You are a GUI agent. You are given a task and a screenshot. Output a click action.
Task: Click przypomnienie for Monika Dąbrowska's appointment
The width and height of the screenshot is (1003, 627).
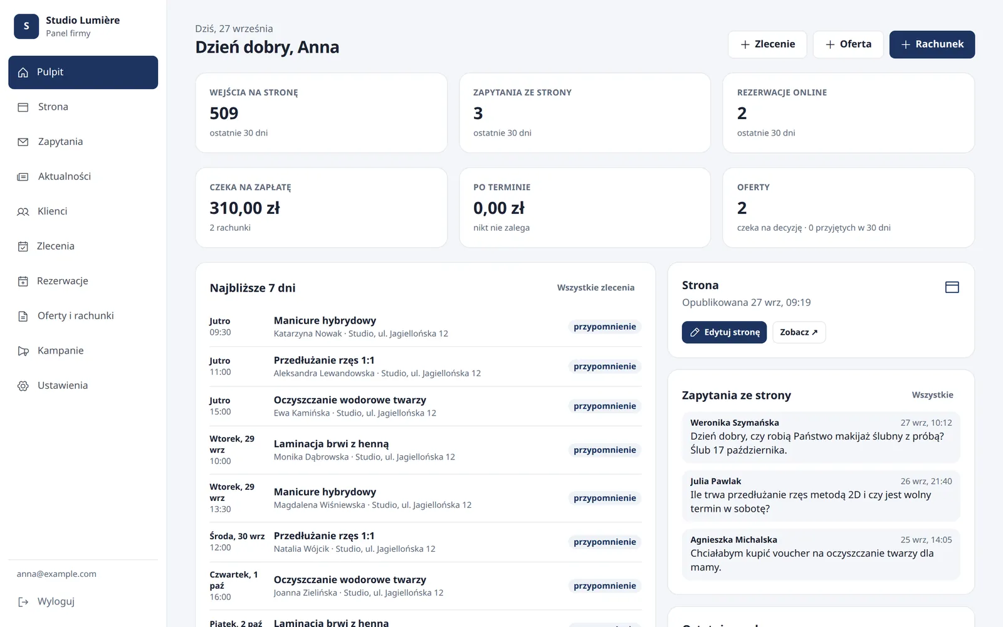tap(604, 450)
